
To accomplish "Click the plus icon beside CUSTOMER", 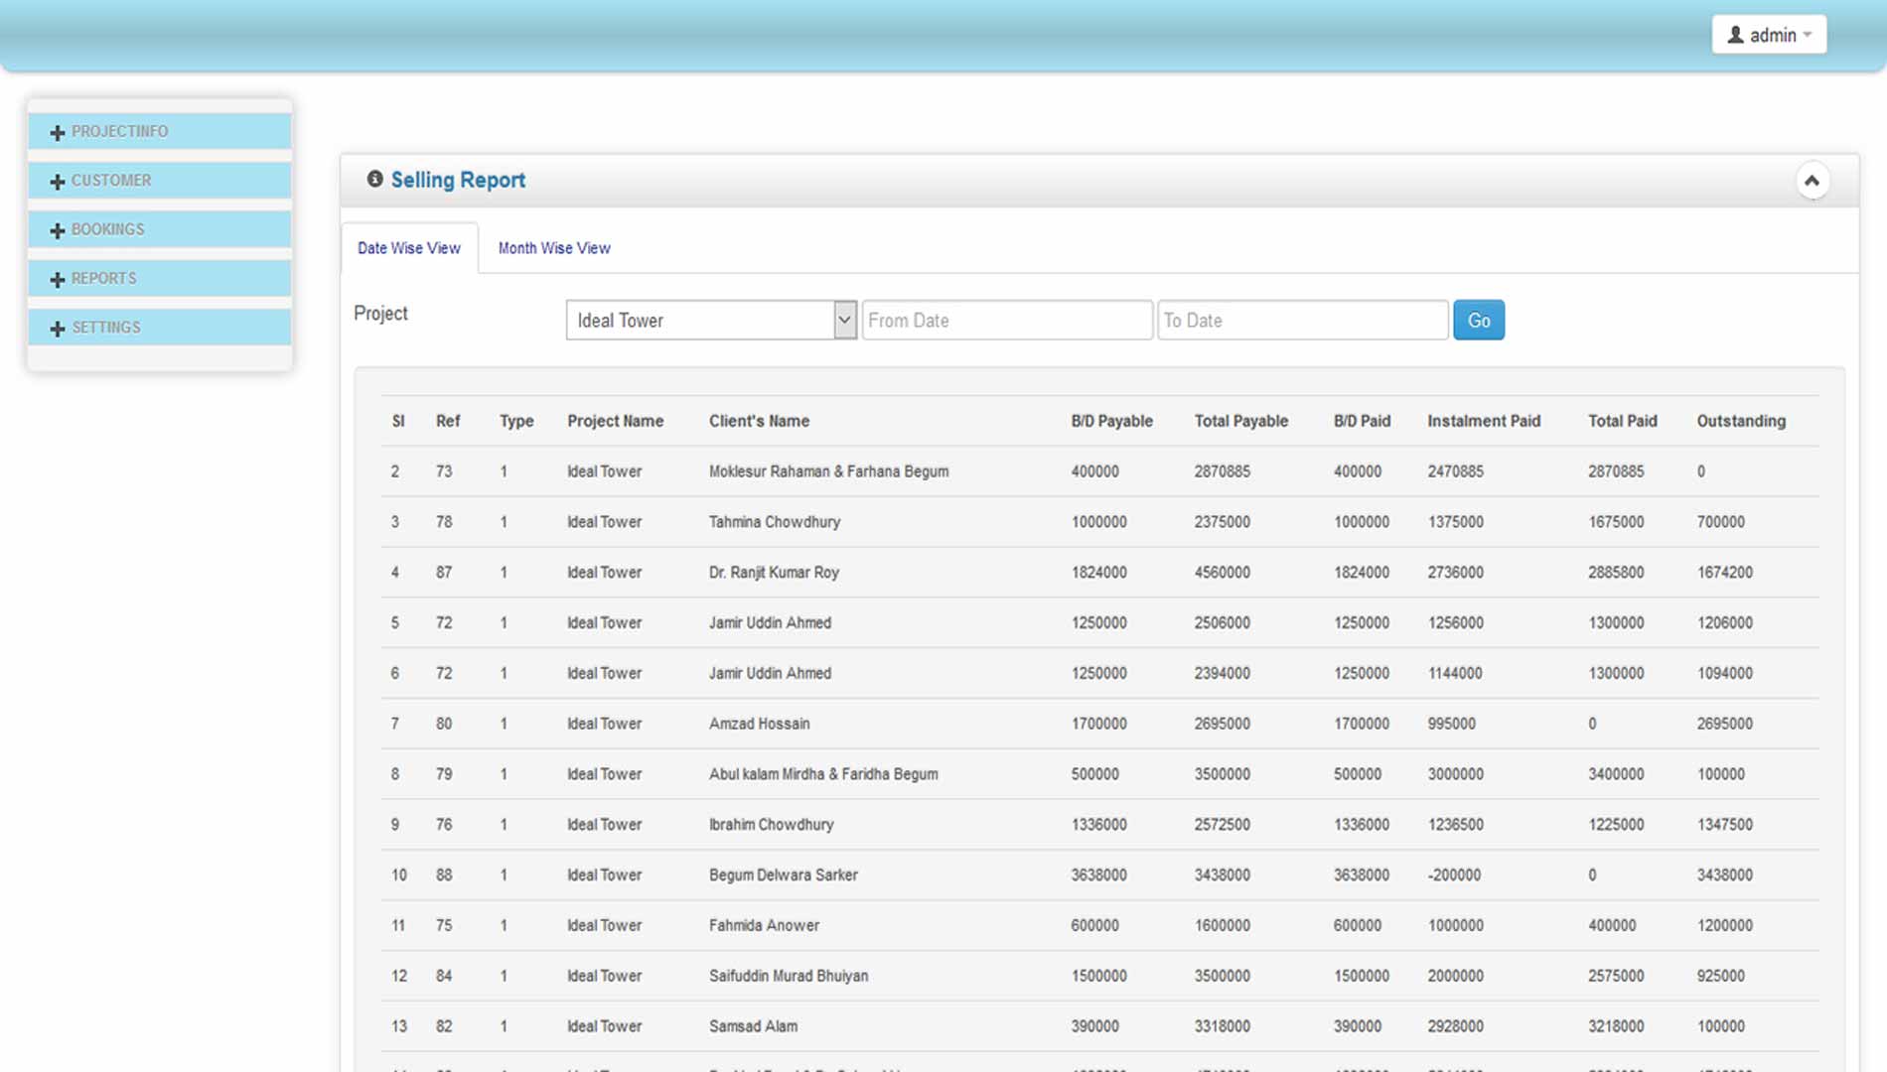I will pyautogui.click(x=58, y=182).
